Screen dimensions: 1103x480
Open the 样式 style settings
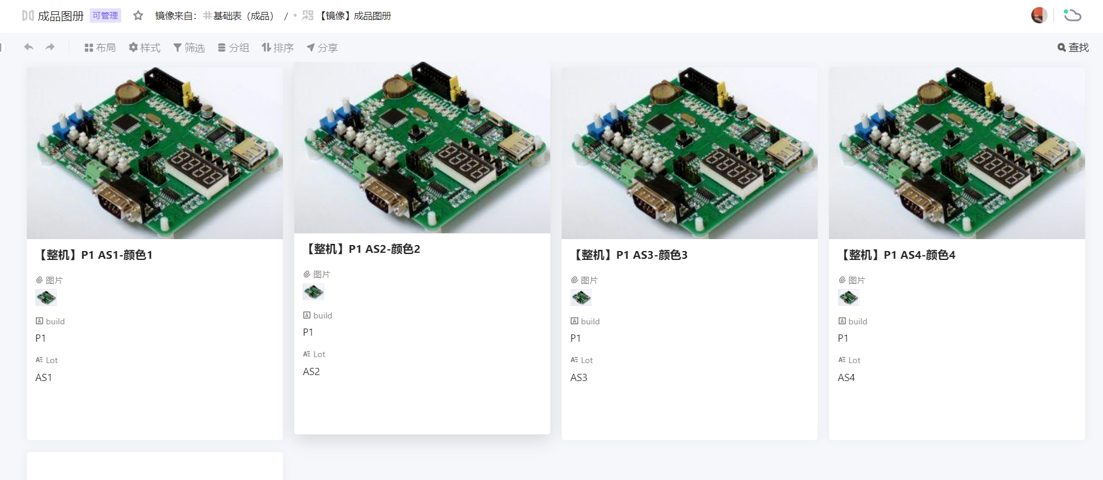click(x=144, y=48)
